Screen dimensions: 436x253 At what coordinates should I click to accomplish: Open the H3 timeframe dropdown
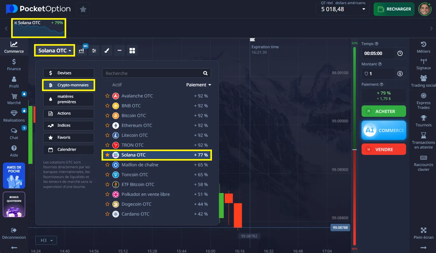click(46, 240)
